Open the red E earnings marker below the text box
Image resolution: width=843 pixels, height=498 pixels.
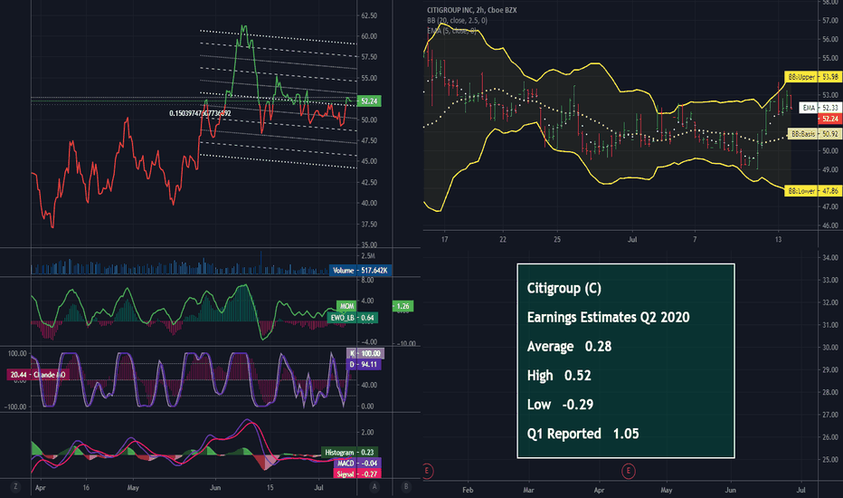point(628,472)
